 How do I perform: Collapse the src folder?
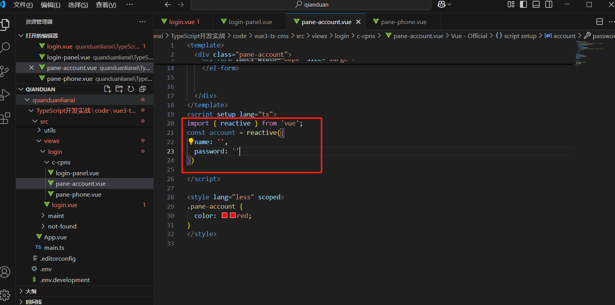pyautogui.click(x=35, y=121)
